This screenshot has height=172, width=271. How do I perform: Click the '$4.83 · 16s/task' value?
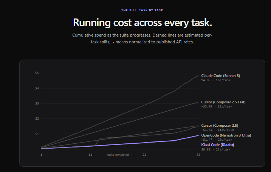click(216, 80)
